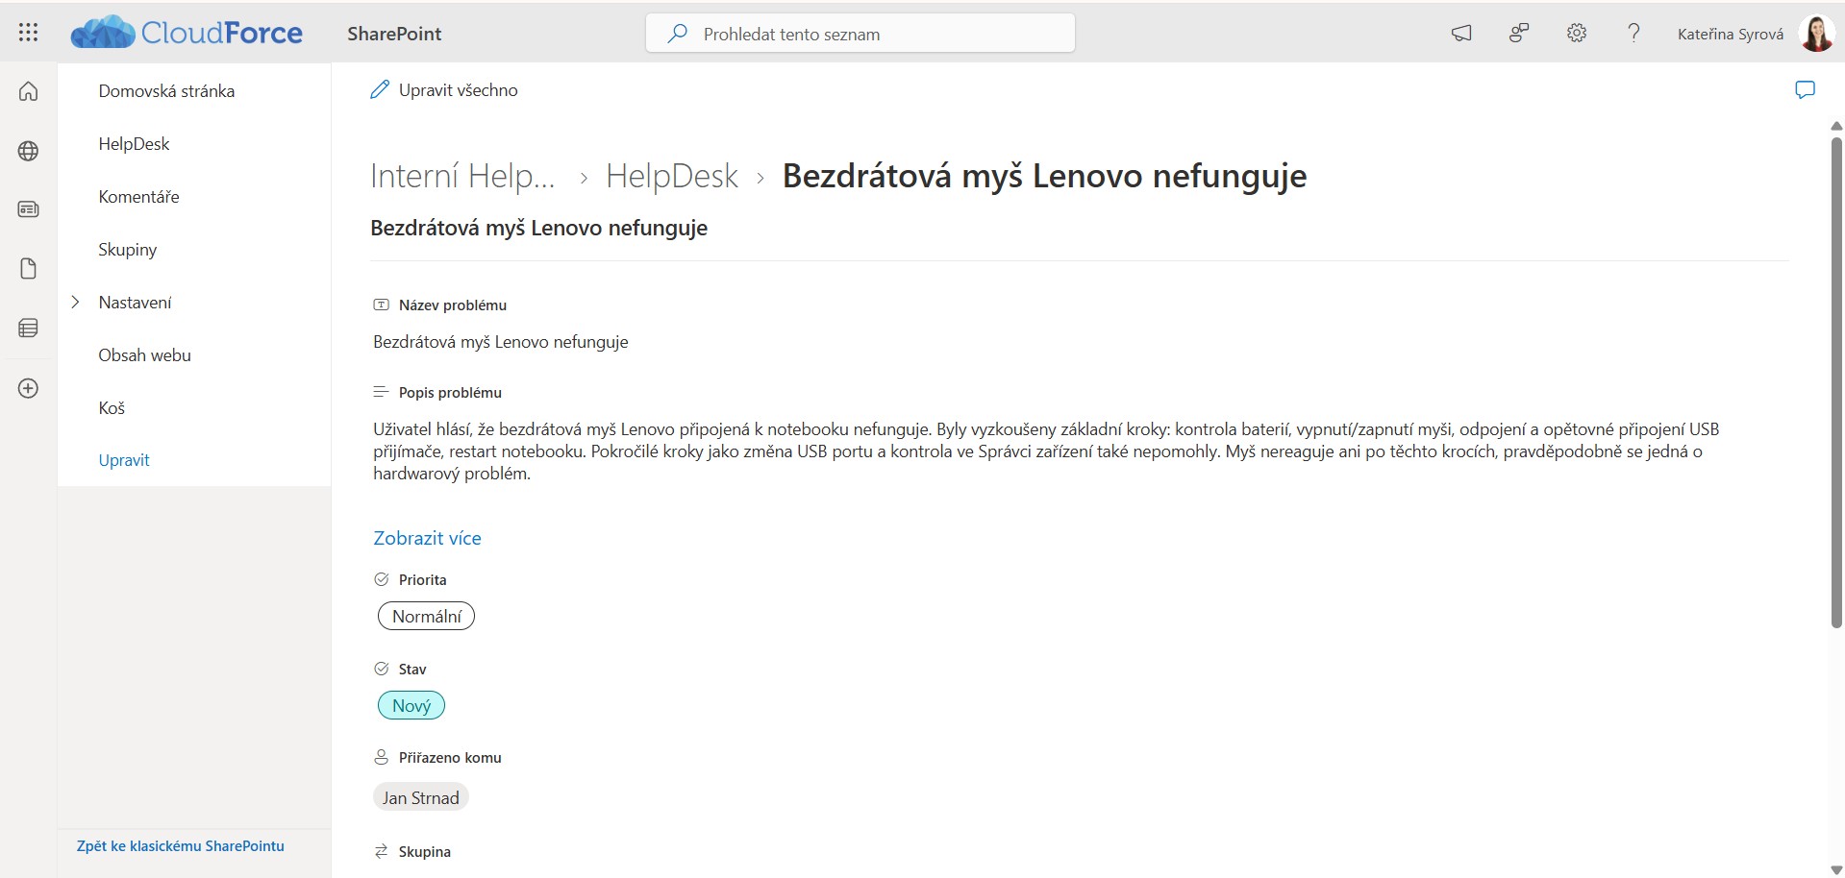Viewport: 1845px width, 878px height.
Task: Open the lists icon in the left rail
Action: coord(29,328)
